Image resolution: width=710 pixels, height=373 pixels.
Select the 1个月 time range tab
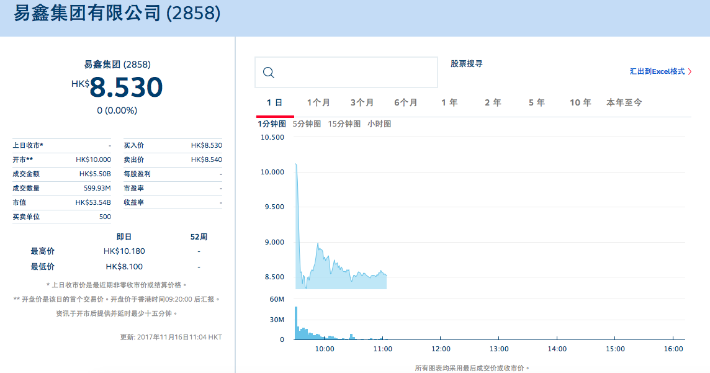coord(318,103)
